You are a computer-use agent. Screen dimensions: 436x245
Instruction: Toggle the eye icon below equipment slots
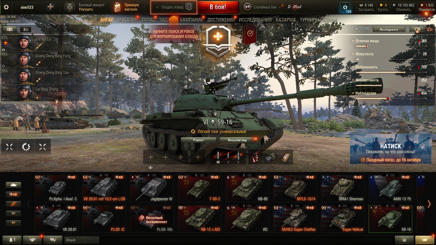(x=150, y=168)
